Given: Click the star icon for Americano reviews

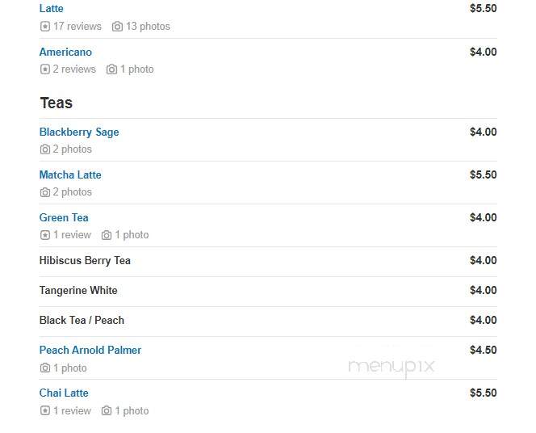Looking at the screenshot, I should 44,69.
